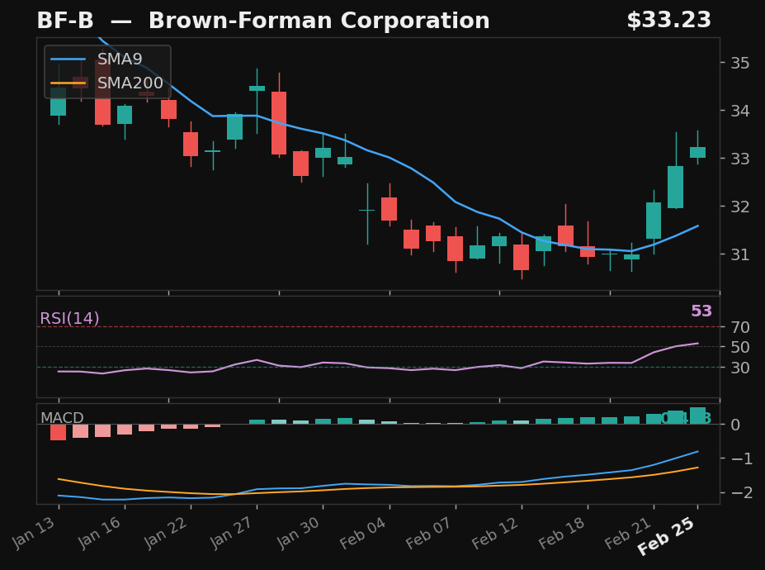Image resolution: width=765 pixels, height=570 pixels.
Task: Click the MACD axis label −1
Action: (742, 458)
